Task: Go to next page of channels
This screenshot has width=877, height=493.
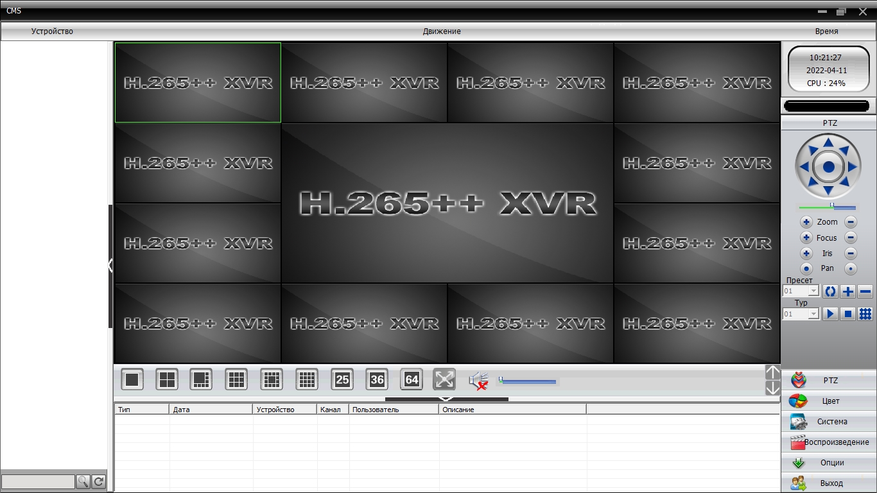Action: 772,388
